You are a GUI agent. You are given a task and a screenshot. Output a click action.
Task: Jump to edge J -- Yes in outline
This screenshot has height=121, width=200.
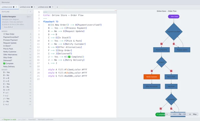point(17,99)
